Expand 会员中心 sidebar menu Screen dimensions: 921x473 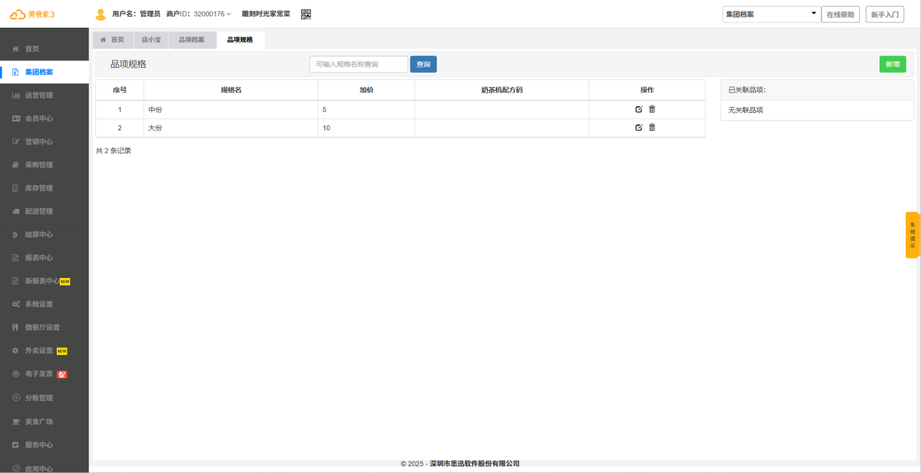39,119
